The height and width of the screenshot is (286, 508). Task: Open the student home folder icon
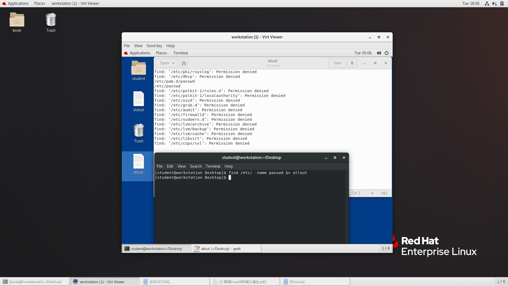click(139, 70)
